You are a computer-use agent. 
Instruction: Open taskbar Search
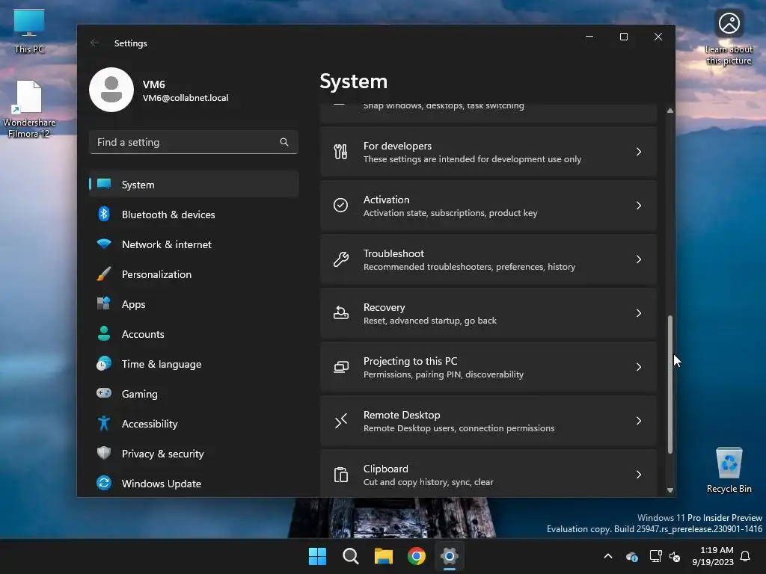[x=350, y=556]
